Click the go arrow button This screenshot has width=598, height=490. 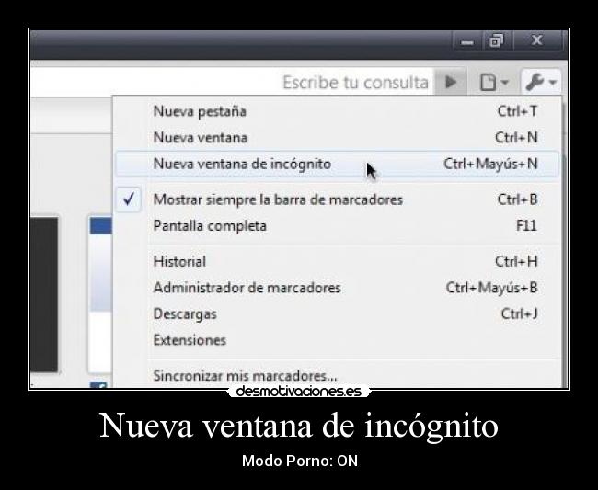451,82
